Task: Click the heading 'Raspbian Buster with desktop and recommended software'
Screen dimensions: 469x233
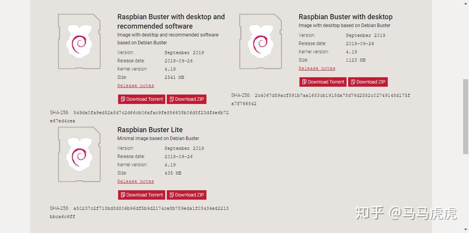Action: 171,21
